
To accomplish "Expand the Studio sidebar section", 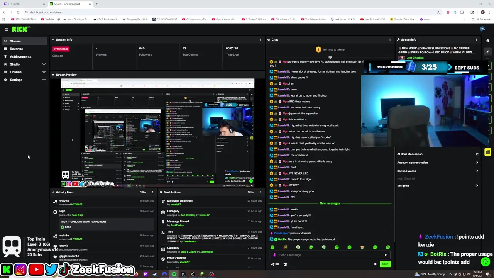I will 25,64.
